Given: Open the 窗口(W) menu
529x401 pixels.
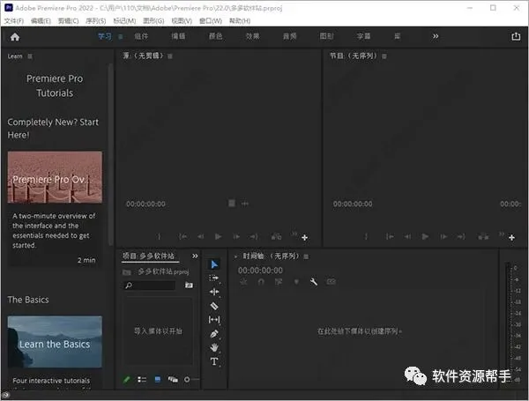Looking at the screenshot, I should tap(210, 21).
